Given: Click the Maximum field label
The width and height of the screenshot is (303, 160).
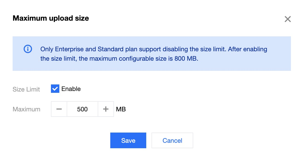Looking at the screenshot, I should 26,109.
